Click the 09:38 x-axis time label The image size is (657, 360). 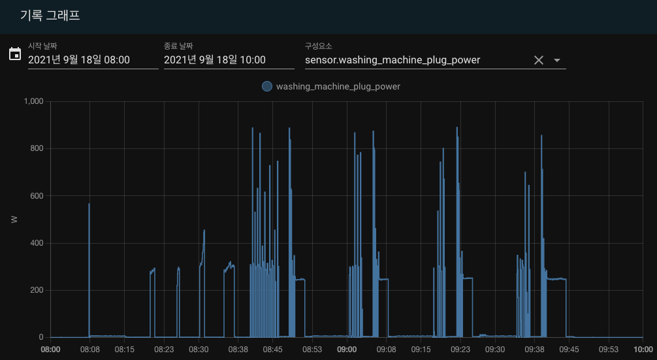(x=535, y=350)
